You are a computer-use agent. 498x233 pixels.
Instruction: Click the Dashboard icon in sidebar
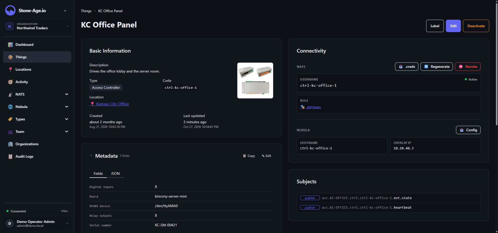[x=10, y=45]
